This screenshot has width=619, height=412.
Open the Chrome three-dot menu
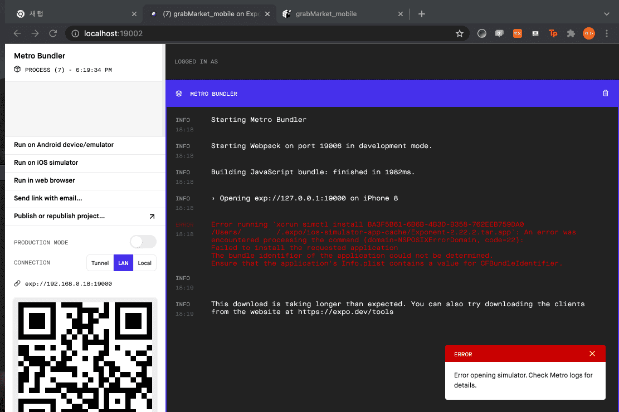(607, 33)
